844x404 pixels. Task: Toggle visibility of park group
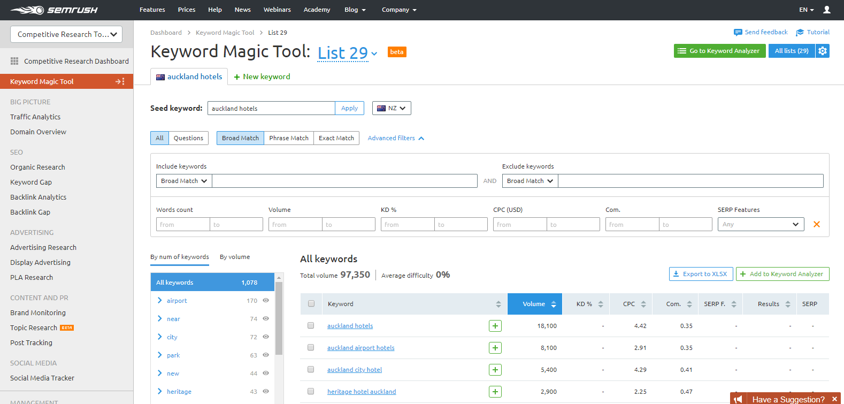pyautogui.click(x=266, y=355)
